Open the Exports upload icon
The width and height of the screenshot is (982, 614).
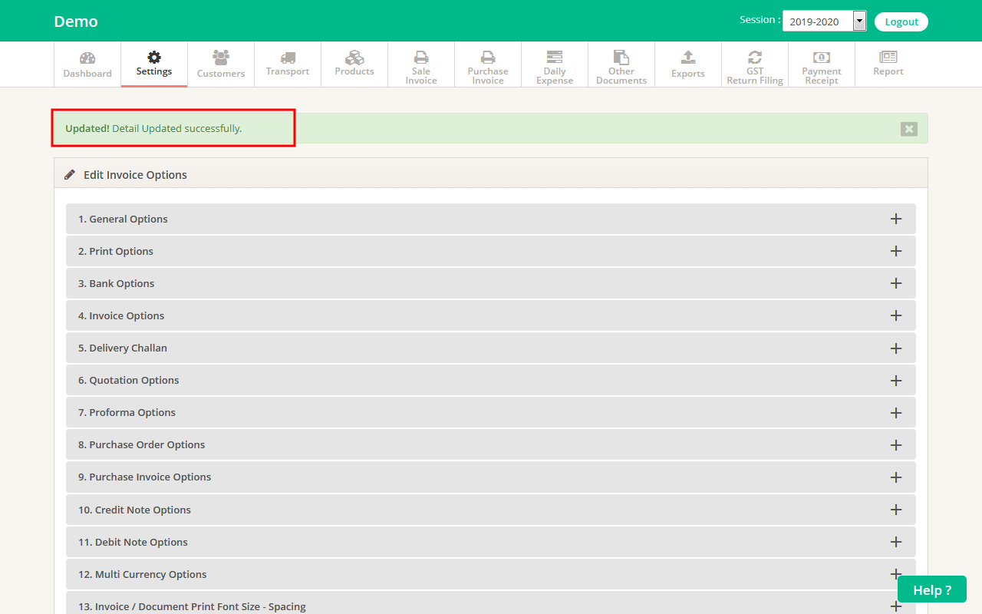(x=688, y=58)
